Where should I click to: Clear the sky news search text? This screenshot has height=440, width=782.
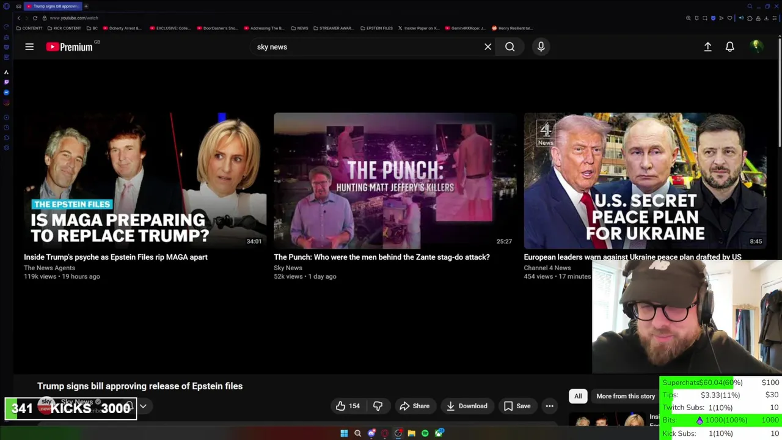click(x=488, y=46)
